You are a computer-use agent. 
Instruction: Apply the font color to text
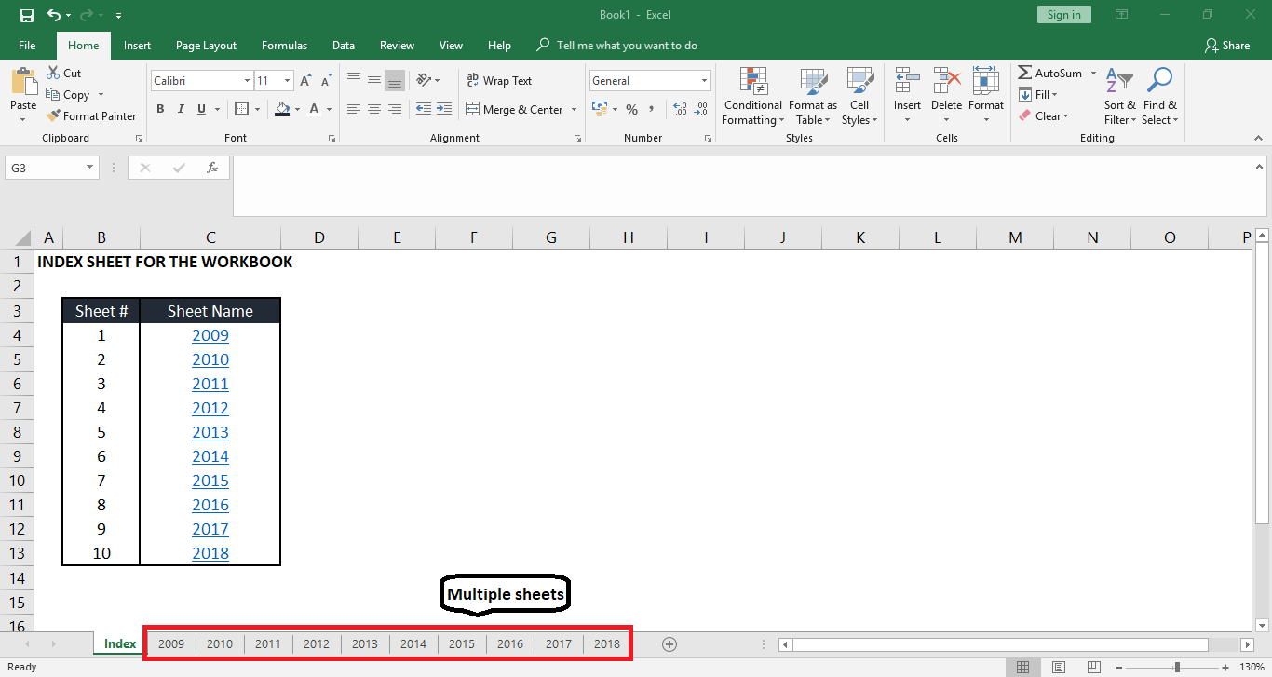tap(315, 109)
